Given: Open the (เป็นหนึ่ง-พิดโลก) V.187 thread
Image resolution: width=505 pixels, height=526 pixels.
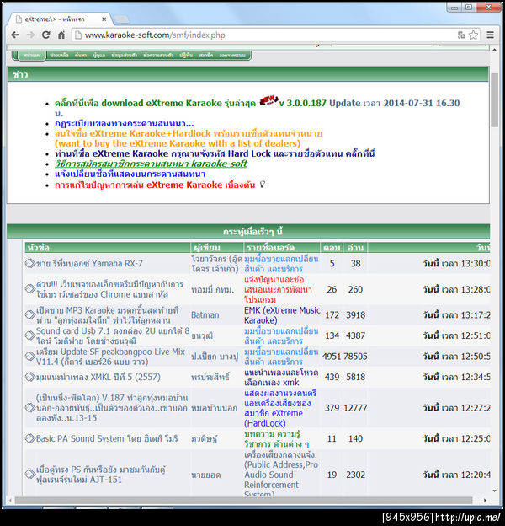Looking at the screenshot, I should [112, 408].
